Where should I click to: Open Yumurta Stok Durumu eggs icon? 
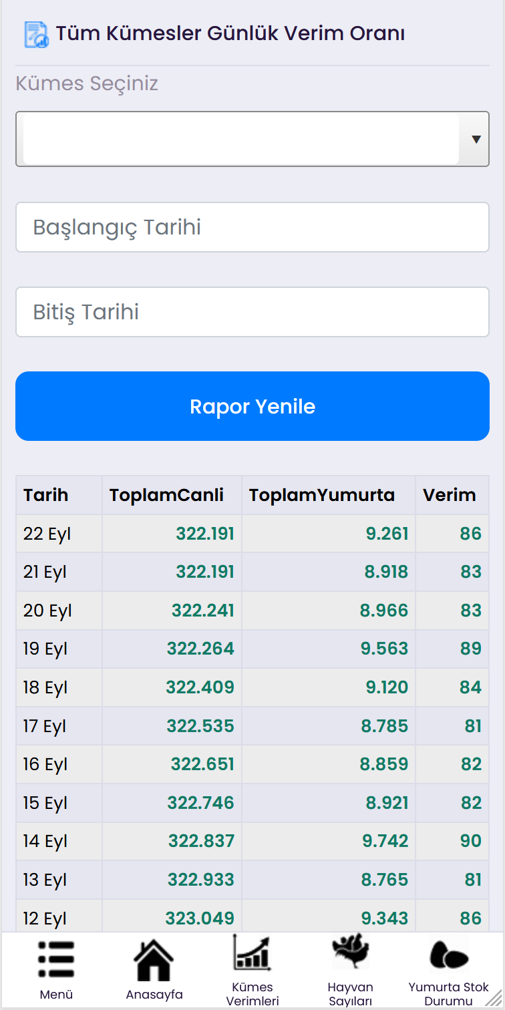(x=448, y=955)
